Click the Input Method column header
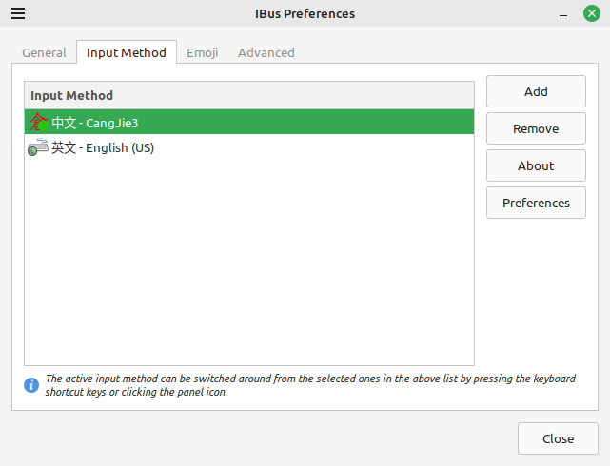610x466 pixels. 249,95
